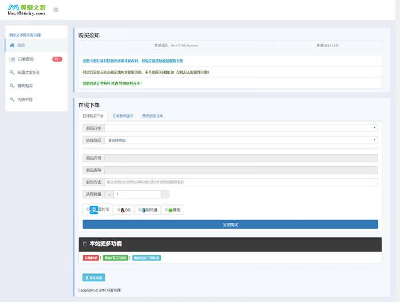The width and height of the screenshot is (400, 302).
Task: Click the key icon beside 辅助购买
Action: click(12, 86)
